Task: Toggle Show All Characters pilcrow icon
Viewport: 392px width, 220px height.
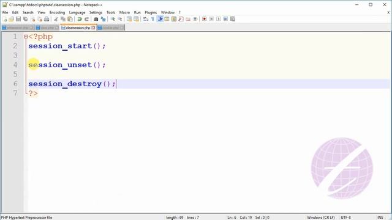Action: tap(153, 19)
